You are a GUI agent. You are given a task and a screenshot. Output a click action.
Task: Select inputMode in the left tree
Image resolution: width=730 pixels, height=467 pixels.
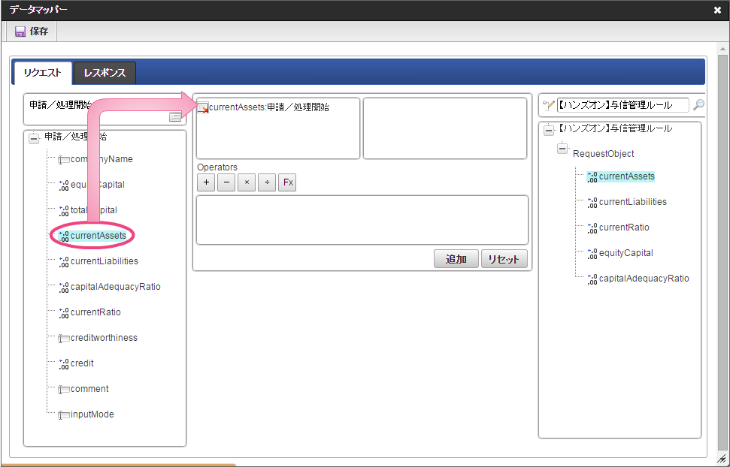tap(92, 414)
